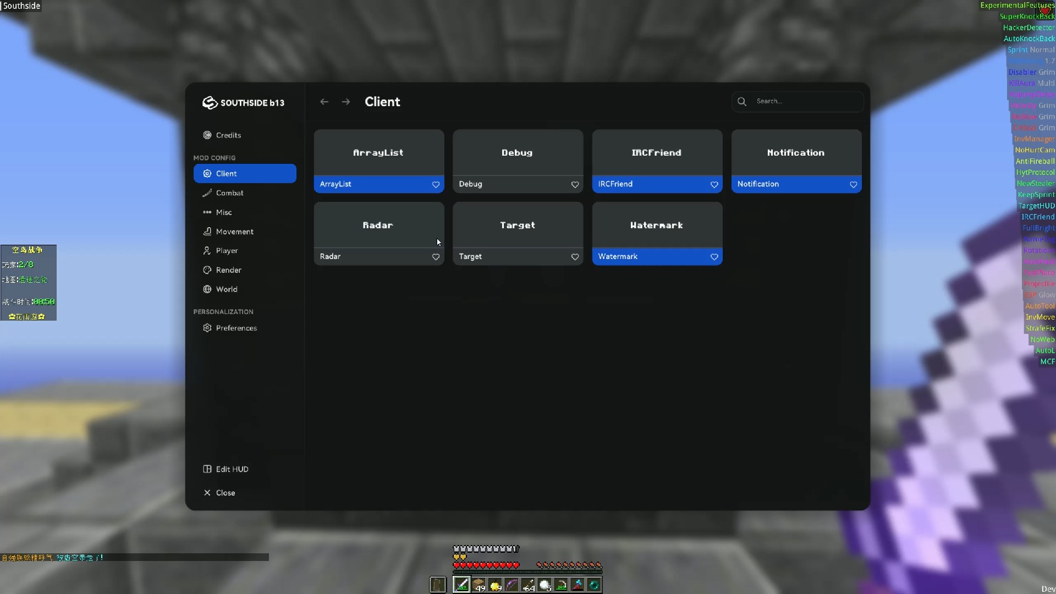Click the Player person icon
Screen dimensions: 1056x594
[x=207, y=251]
